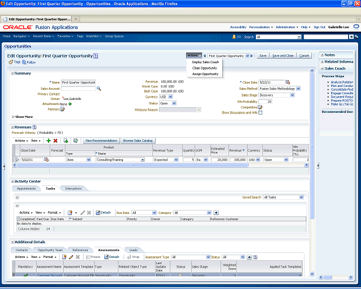Image resolution: width=361 pixels, height=289 pixels.
Task: Apply Tasks filter go arrow
Action: click(216, 213)
